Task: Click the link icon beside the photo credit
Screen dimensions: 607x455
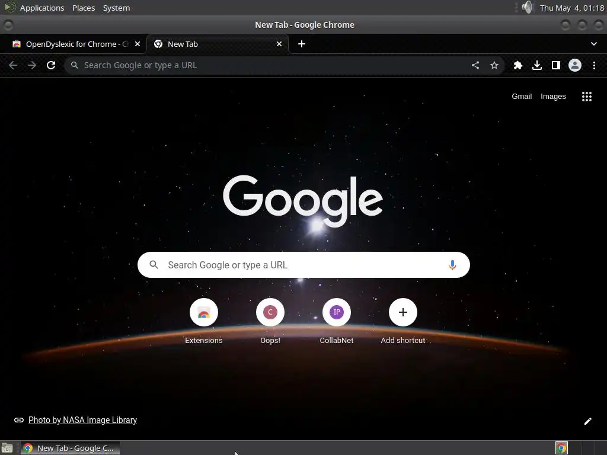Action: pos(18,420)
